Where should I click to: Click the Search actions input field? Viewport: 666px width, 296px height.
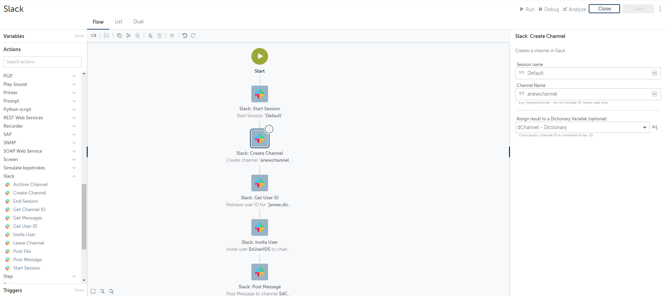[x=42, y=62]
